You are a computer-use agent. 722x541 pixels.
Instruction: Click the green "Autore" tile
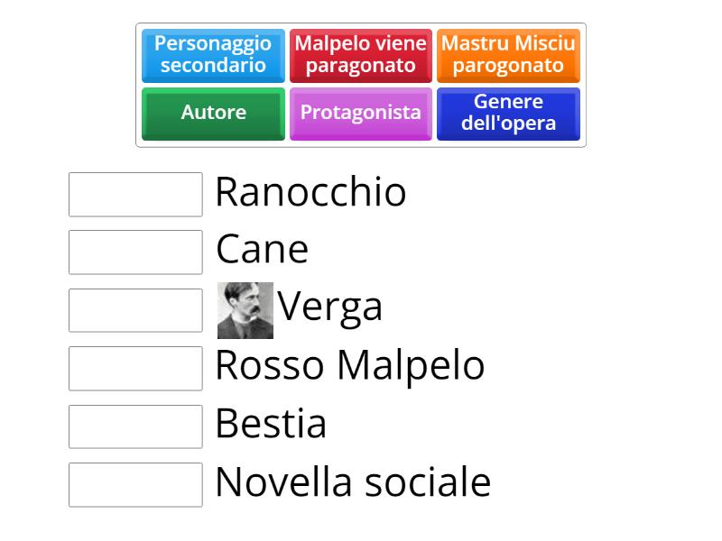pos(213,114)
